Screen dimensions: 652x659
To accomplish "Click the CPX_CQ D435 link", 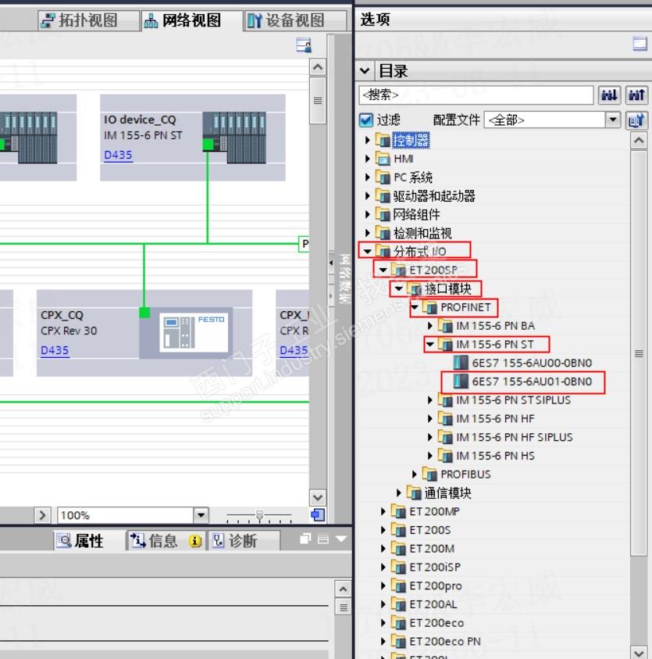I will point(55,350).
